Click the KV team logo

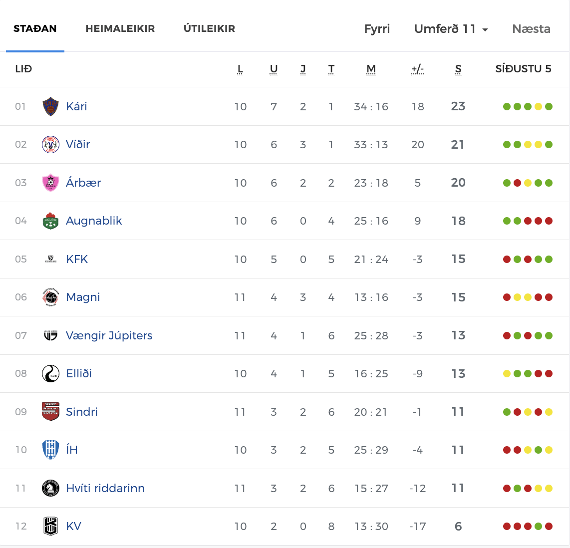tap(50, 527)
